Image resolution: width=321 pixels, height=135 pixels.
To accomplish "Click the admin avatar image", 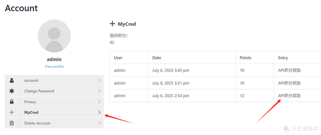I will point(54,36).
